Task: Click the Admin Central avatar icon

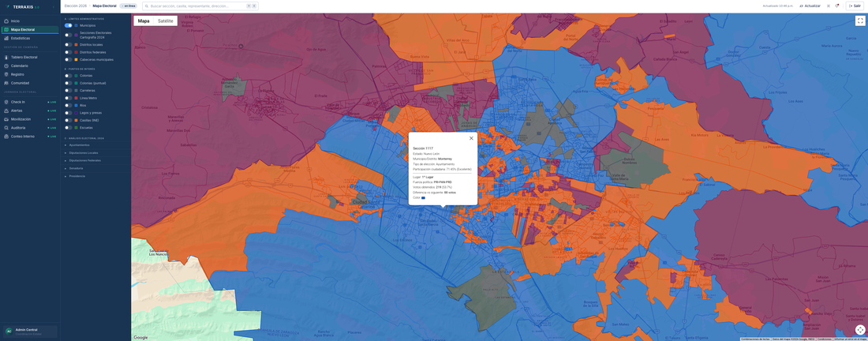Action: click(x=9, y=332)
